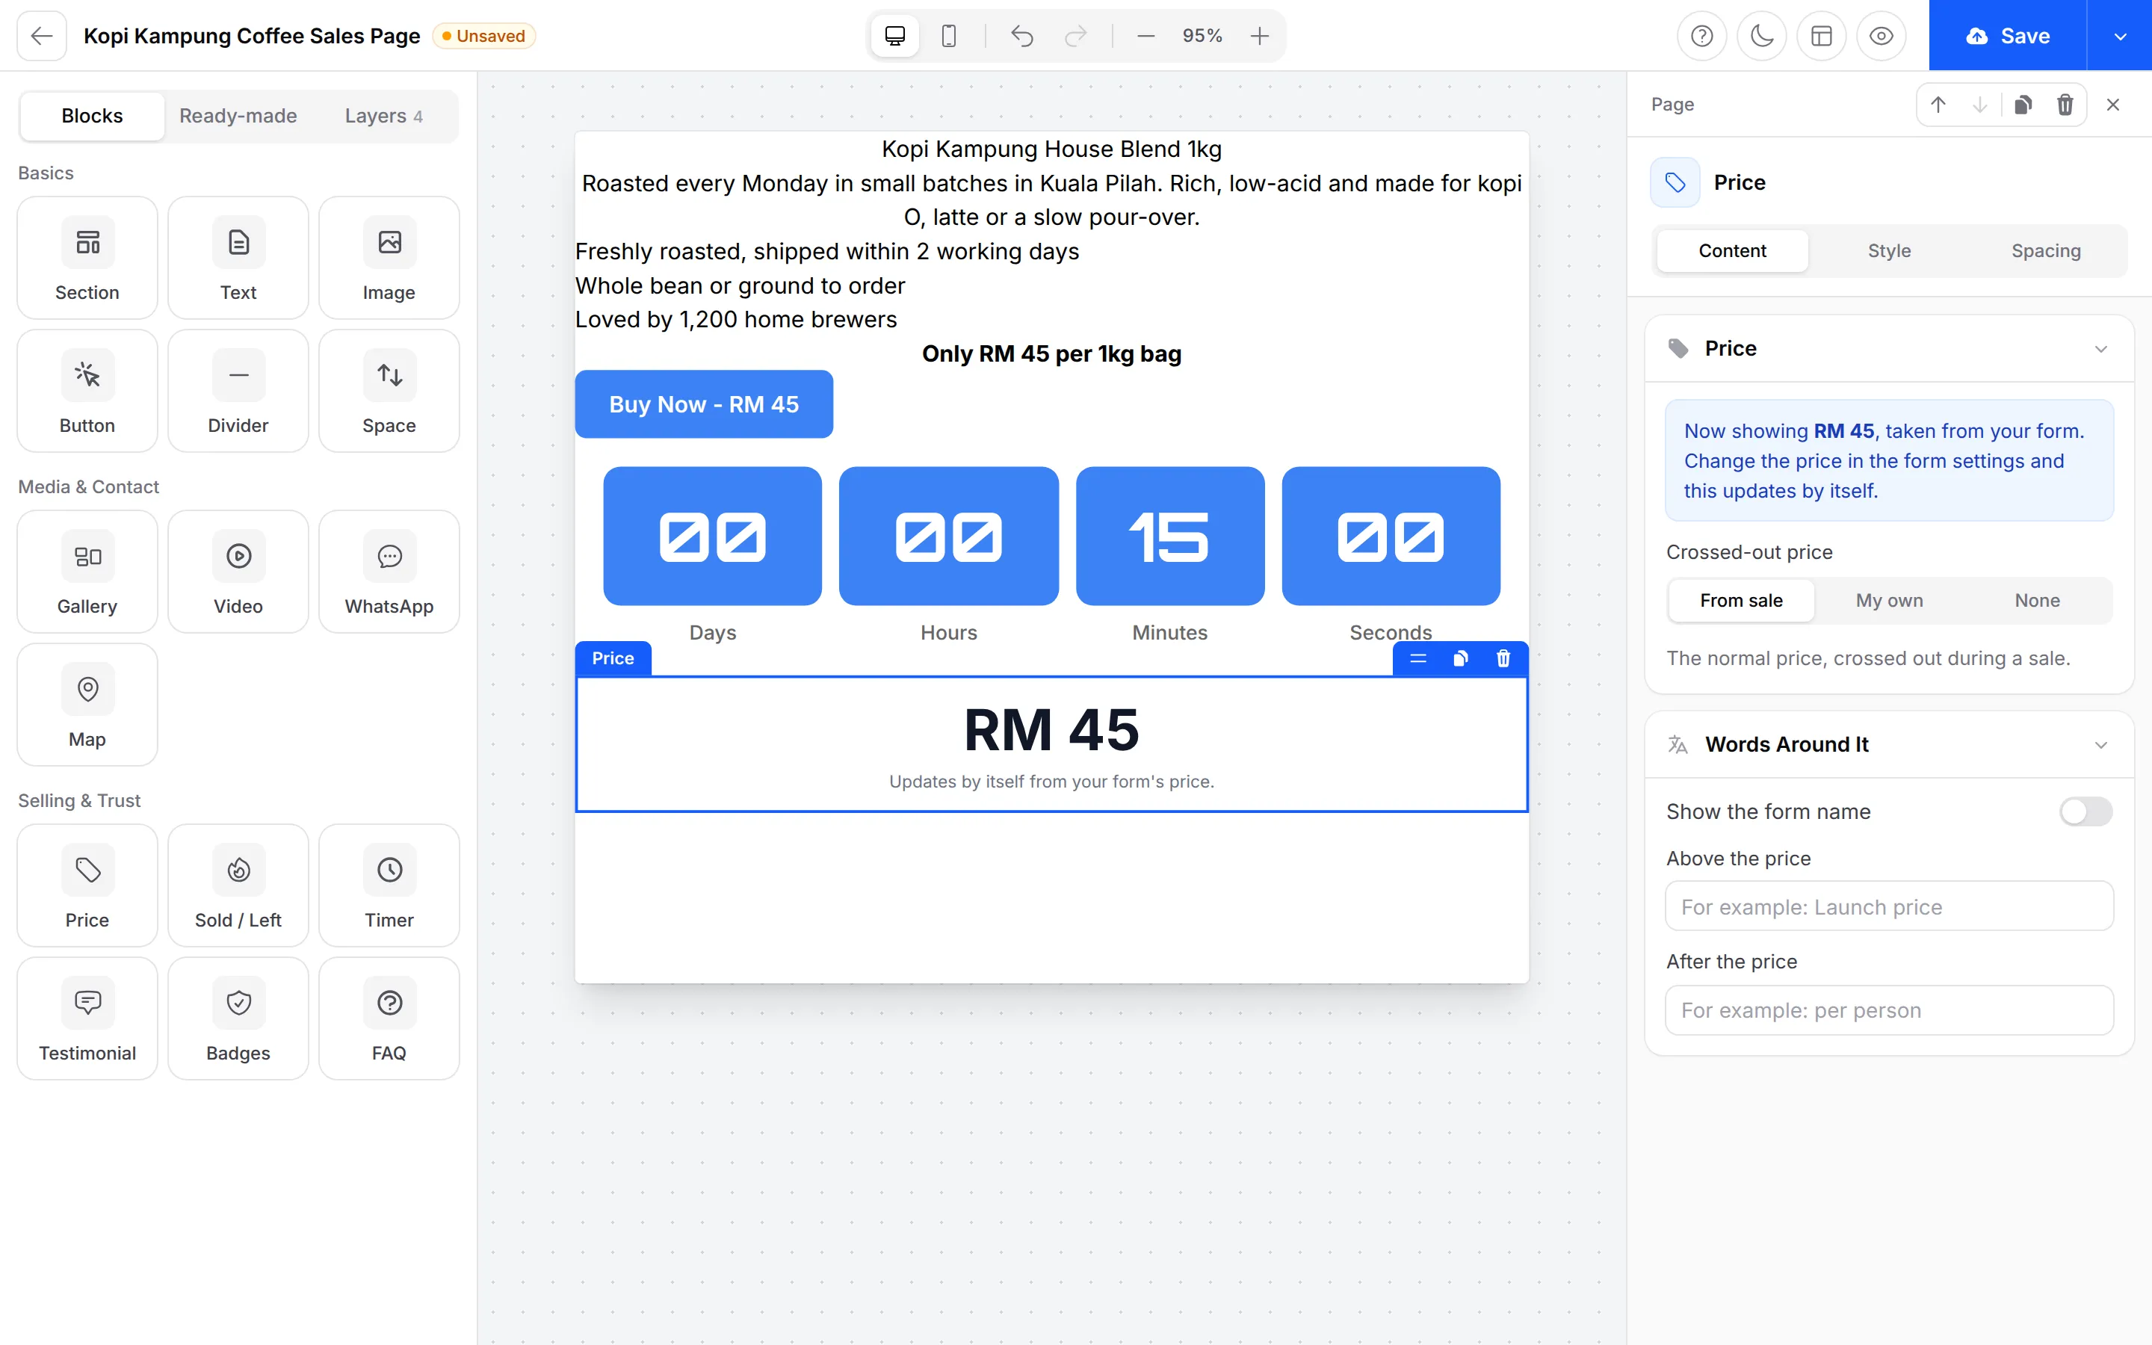Click the Above the price field

coord(1889,906)
